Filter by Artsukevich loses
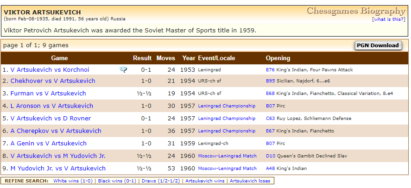 250,181
